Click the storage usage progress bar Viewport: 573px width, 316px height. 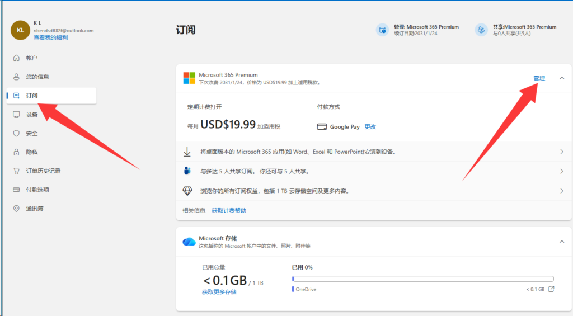point(422,279)
